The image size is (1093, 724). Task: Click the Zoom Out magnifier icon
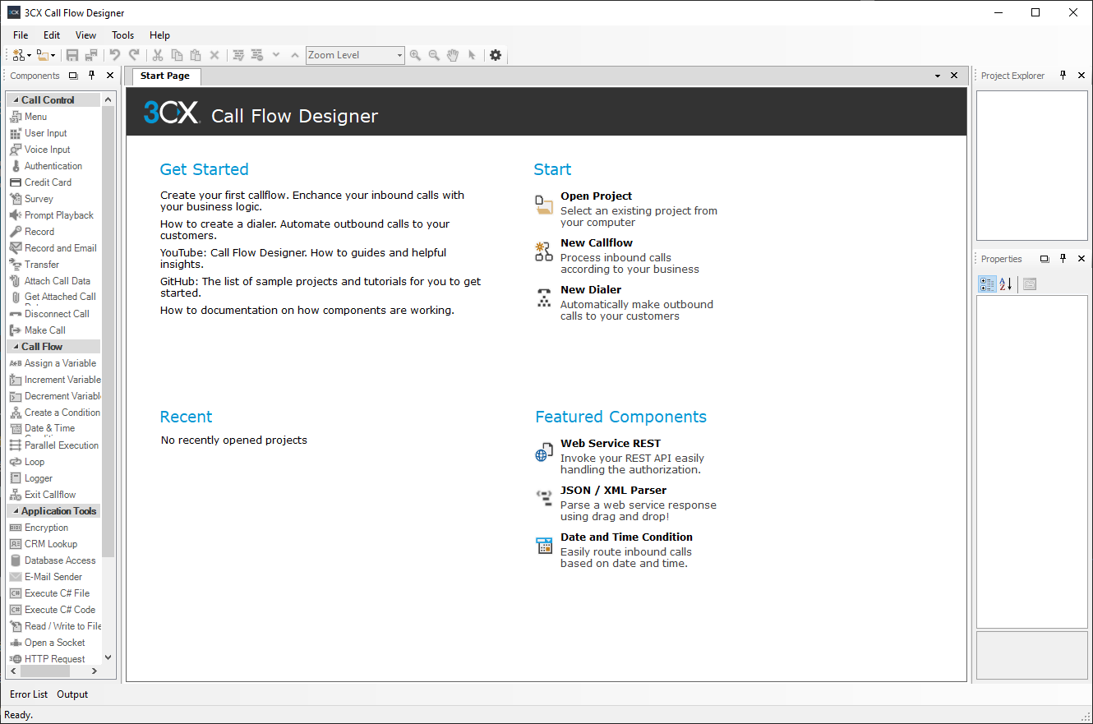434,55
